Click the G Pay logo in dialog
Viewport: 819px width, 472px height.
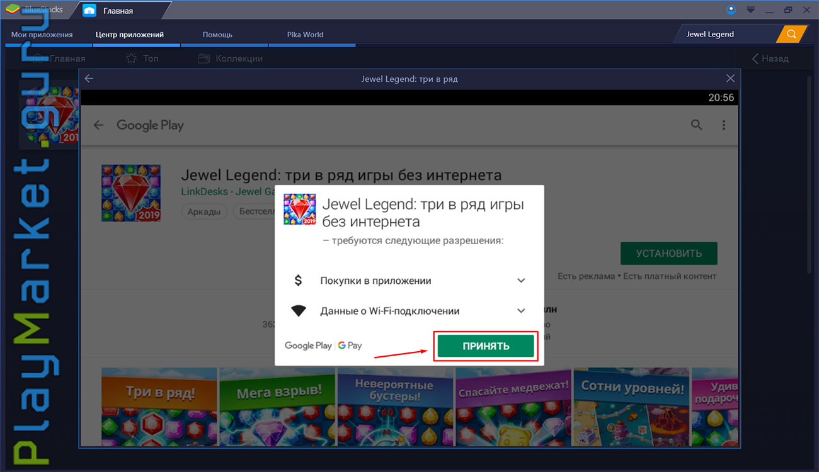(x=350, y=346)
